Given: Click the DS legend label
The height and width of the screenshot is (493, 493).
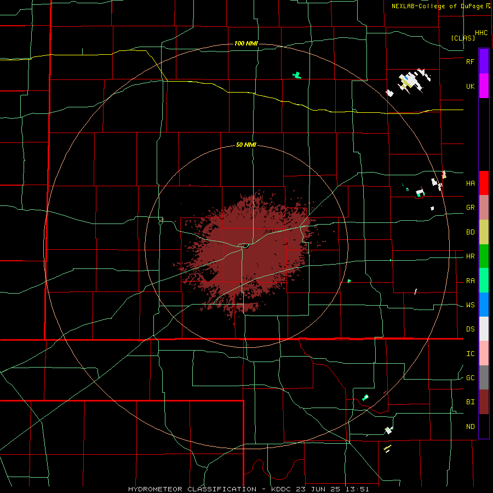Looking at the screenshot, I should [470, 329].
